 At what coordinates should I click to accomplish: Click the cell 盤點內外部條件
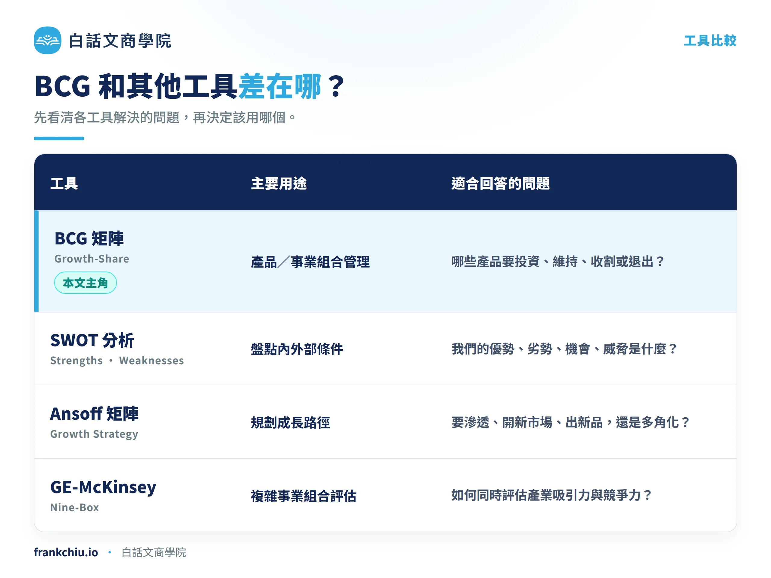pos(297,349)
